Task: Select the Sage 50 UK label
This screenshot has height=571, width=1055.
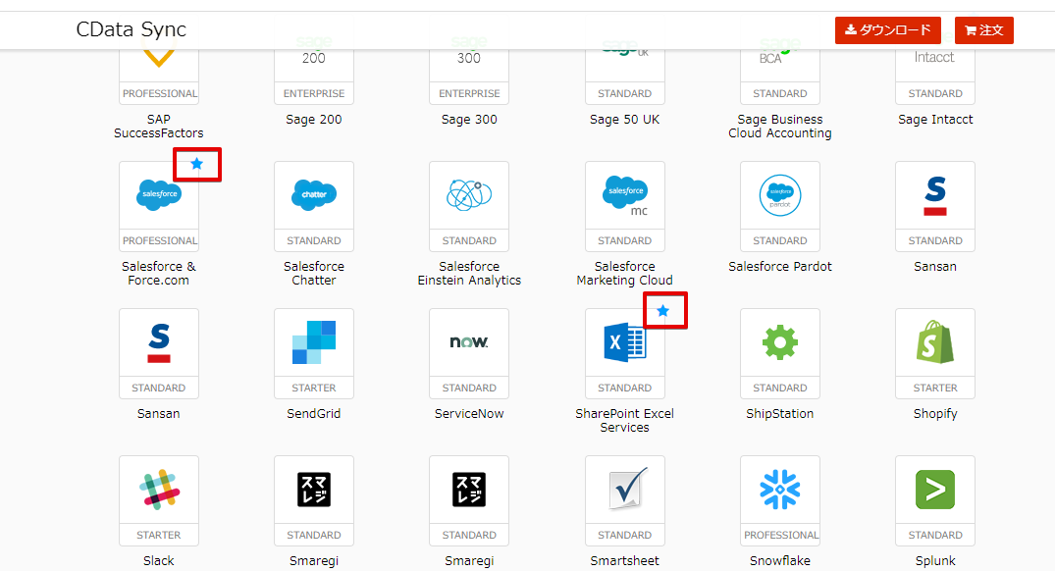Action: [x=624, y=119]
